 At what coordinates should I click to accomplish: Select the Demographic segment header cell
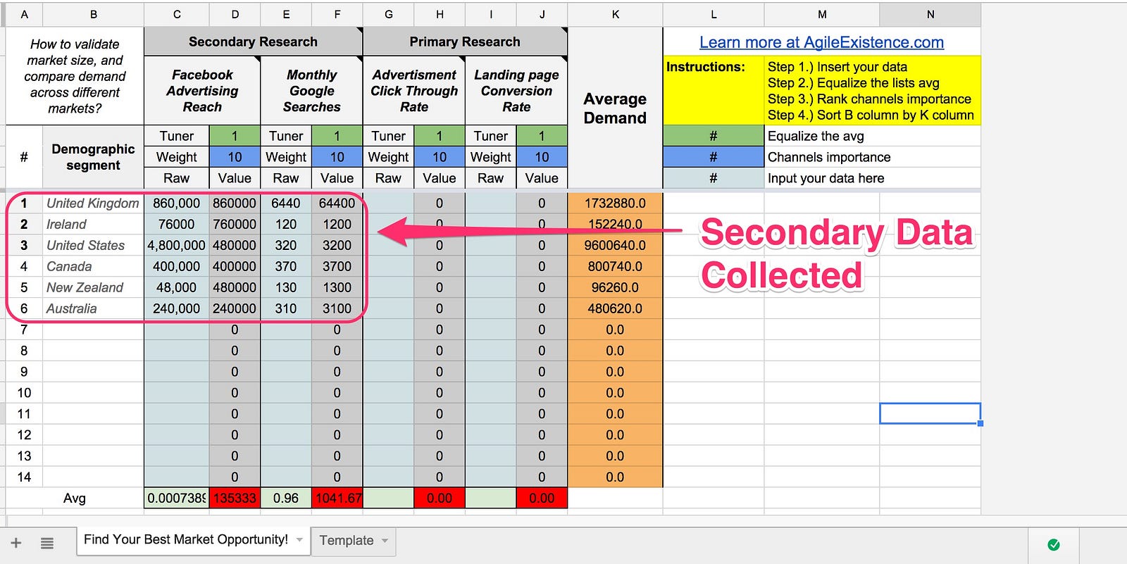(93, 157)
